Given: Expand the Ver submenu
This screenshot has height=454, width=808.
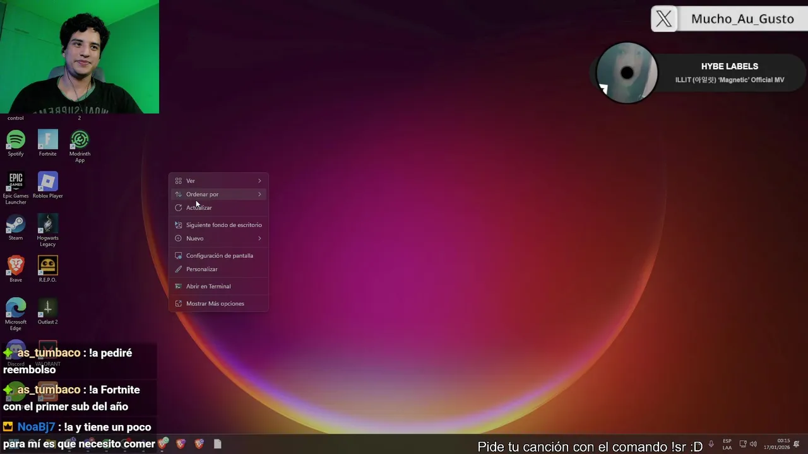Looking at the screenshot, I should point(218,181).
